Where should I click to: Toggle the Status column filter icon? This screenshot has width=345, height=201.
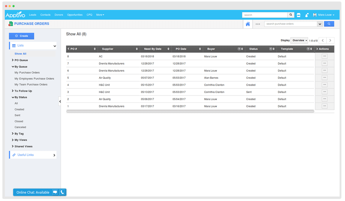[x=271, y=49]
